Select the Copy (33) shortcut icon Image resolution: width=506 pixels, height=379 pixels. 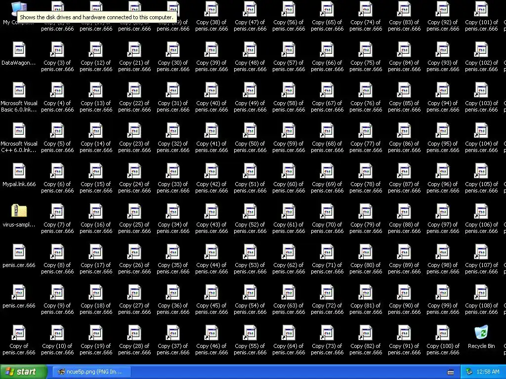tap(173, 171)
